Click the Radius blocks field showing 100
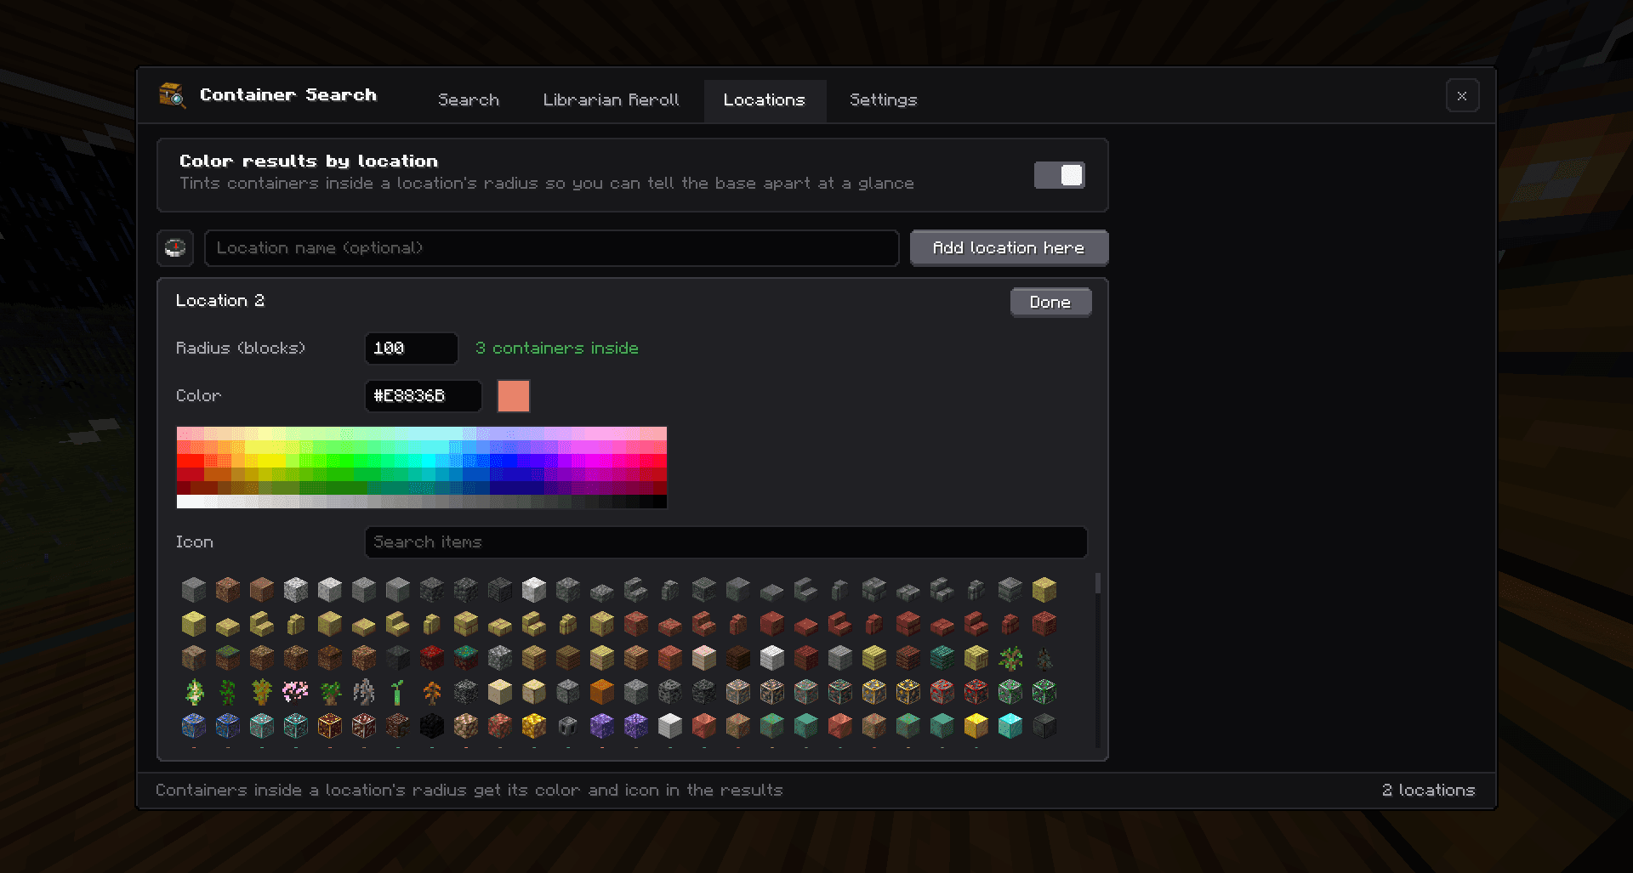Screen dimensions: 1633x873 tap(411, 349)
